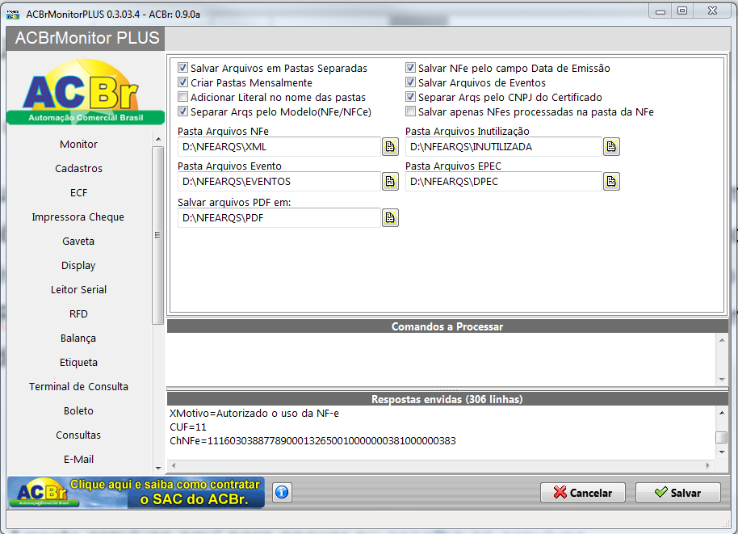Open the RFD section
This screenshot has width=738, height=534.
point(78,314)
